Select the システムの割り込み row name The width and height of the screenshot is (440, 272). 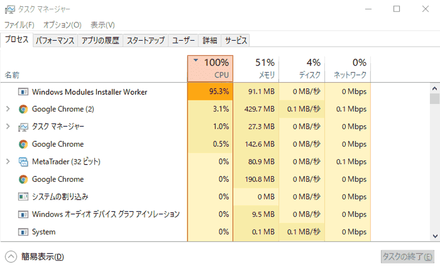[x=60, y=197]
